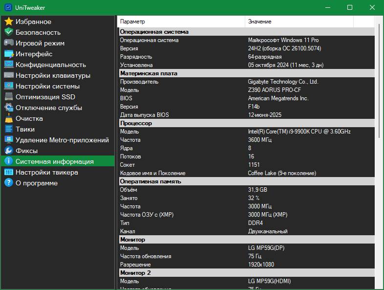Click the info icon for Системная информация
The width and height of the screenshot is (384, 290).
[x=9, y=161]
